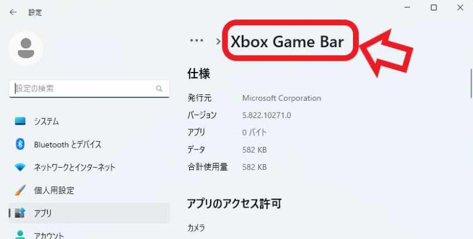The height and width of the screenshot is (239, 473).
Task: Open the アカウント person icon
Action: (20, 234)
